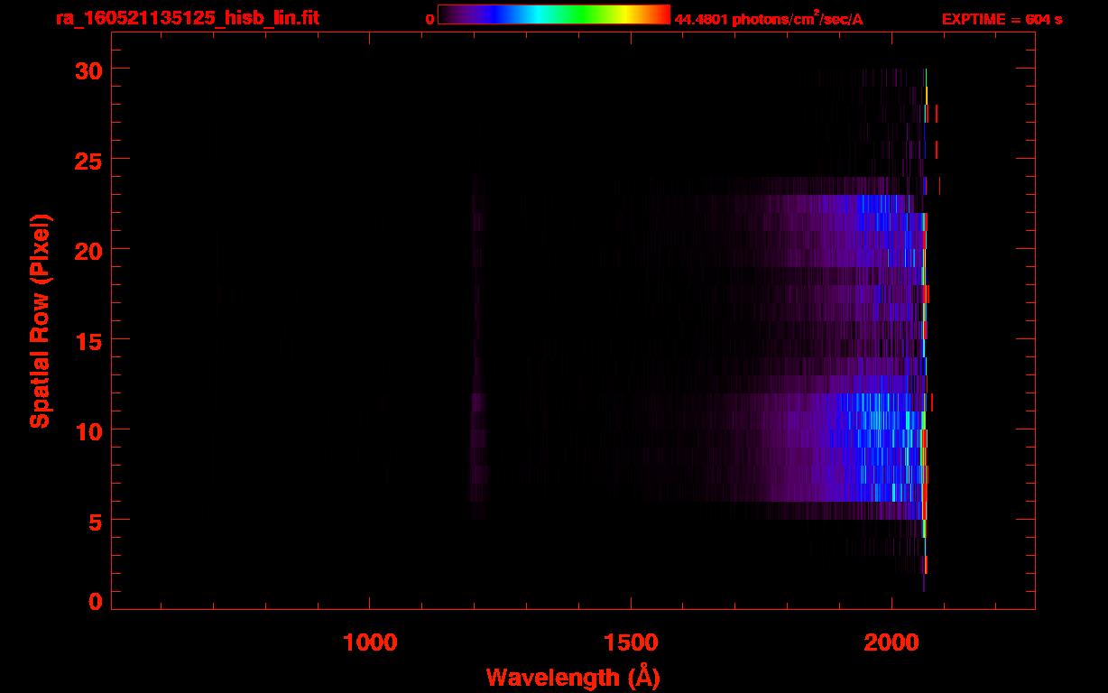Click the 1500 wavelength tick label
The height and width of the screenshot is (693, 1108).
631,642
